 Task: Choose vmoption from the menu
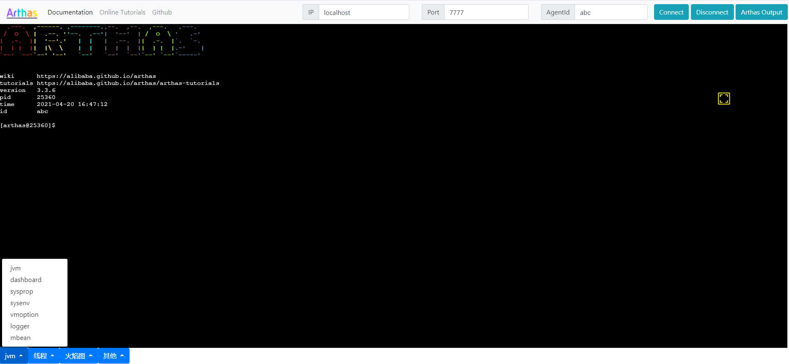point(35,315)
